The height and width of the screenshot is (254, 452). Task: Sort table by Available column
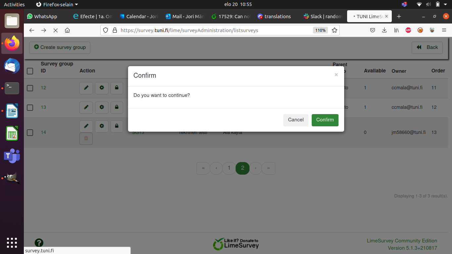(375, 71)
